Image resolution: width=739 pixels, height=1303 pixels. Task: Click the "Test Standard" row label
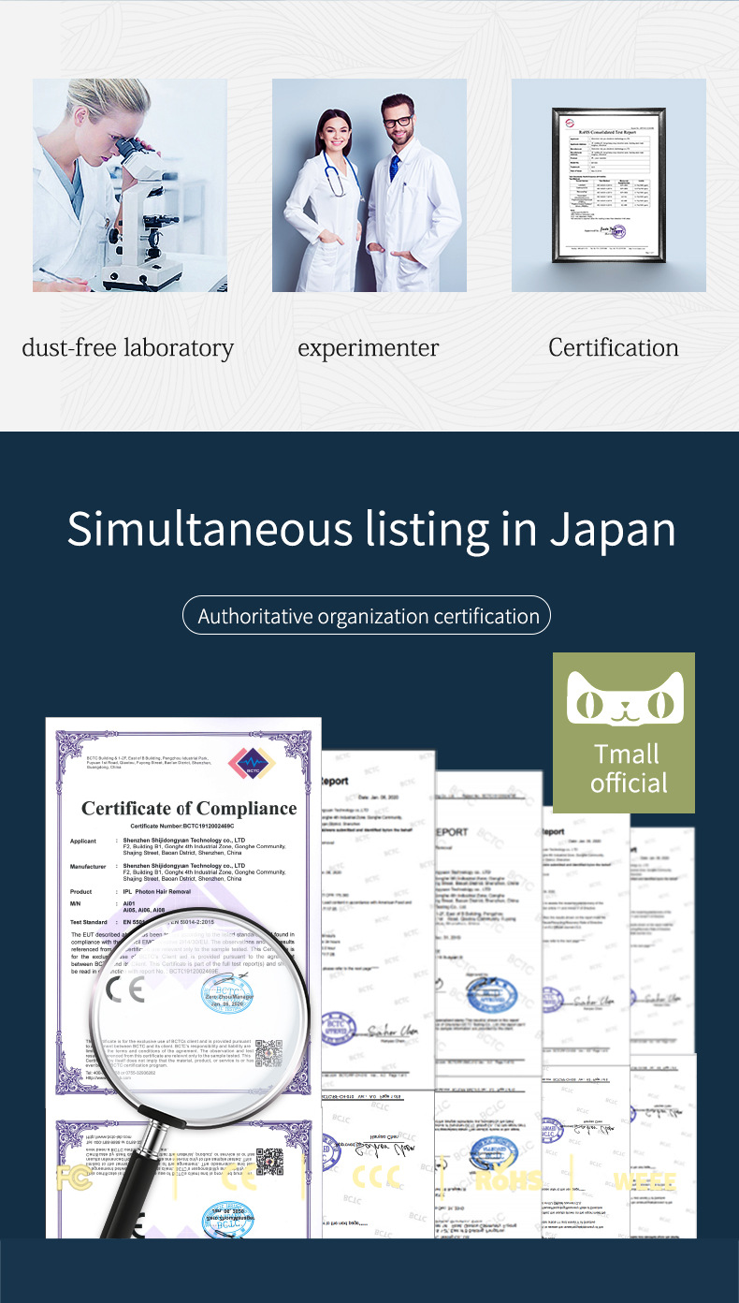click(x=90, y=922)
